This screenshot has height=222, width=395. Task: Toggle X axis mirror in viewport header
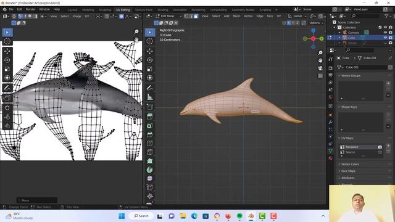(x=289, y=23)
